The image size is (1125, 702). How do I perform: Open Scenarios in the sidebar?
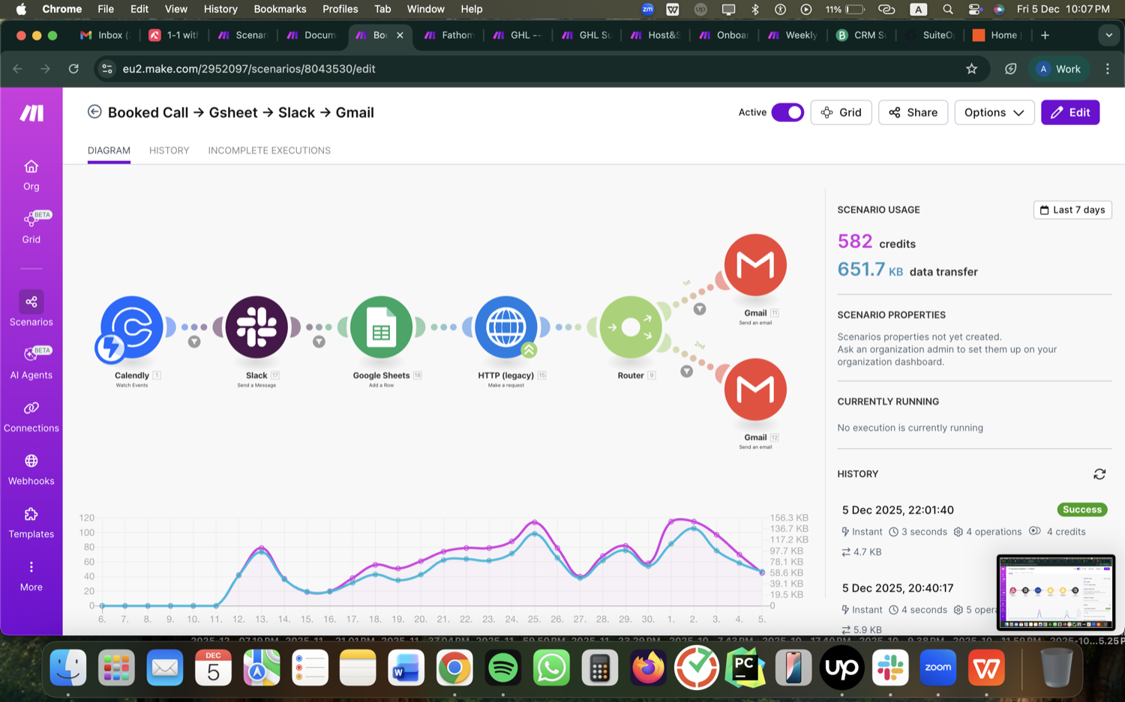(x=31, y=309)
